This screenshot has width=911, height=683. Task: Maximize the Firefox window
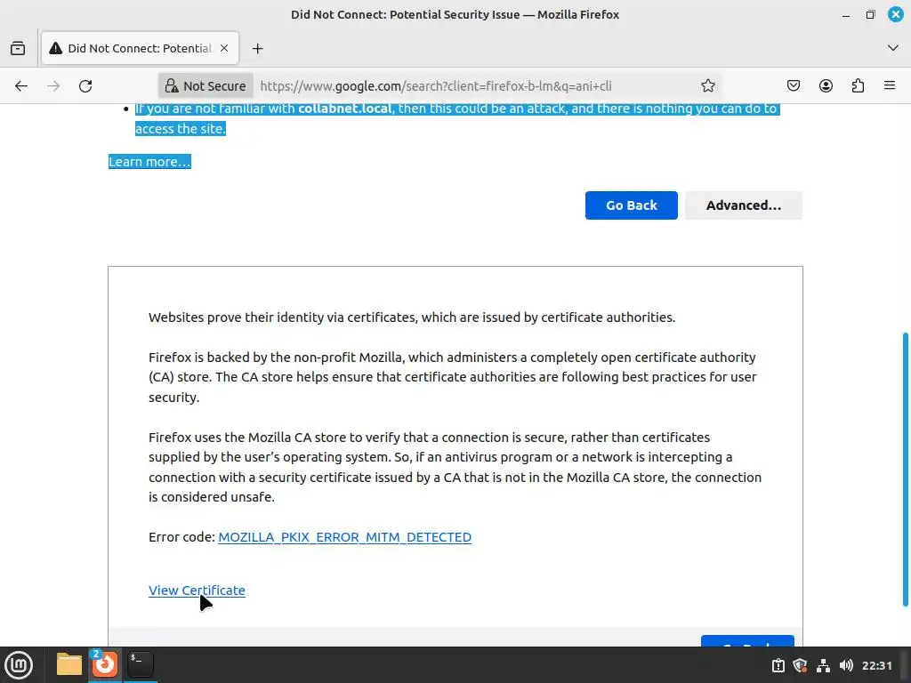pyautogui.click(x=870, y=15)
